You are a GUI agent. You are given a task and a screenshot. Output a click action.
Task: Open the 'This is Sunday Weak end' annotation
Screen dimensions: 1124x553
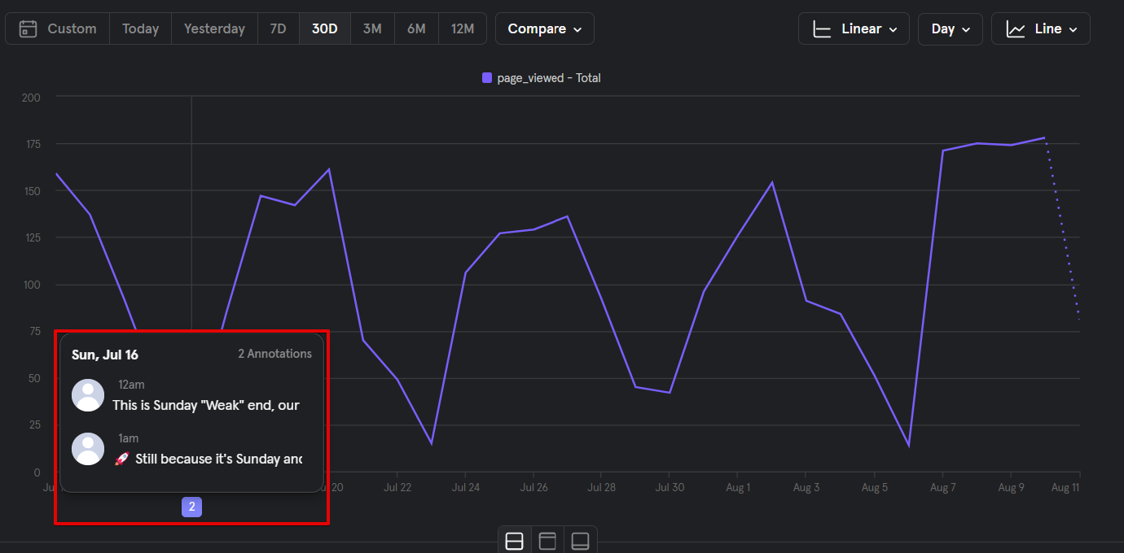point(206,405)
